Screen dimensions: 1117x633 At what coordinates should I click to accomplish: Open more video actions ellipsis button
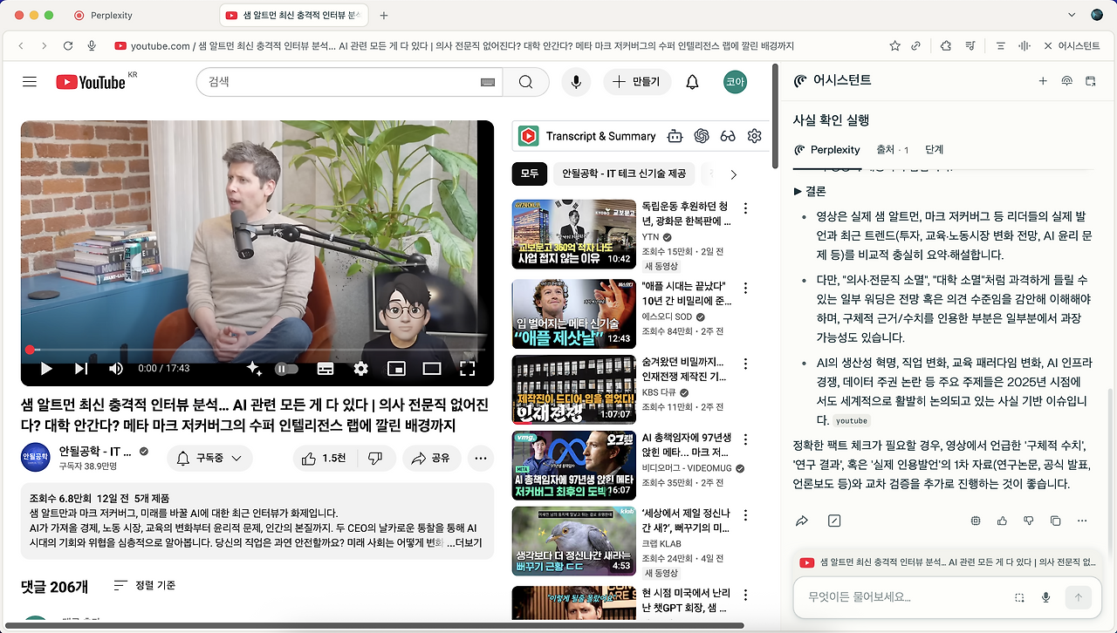click(481, 458)
